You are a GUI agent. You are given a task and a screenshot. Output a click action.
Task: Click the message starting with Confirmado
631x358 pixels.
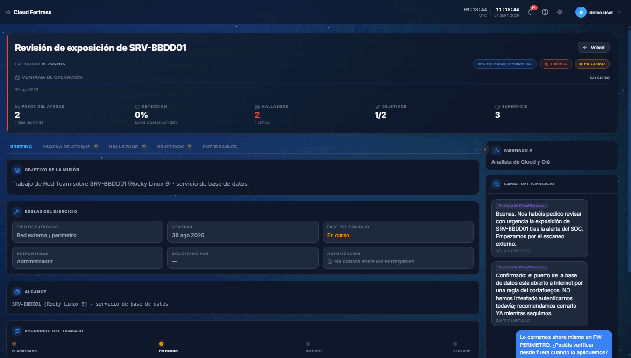(x=539, y=294)
